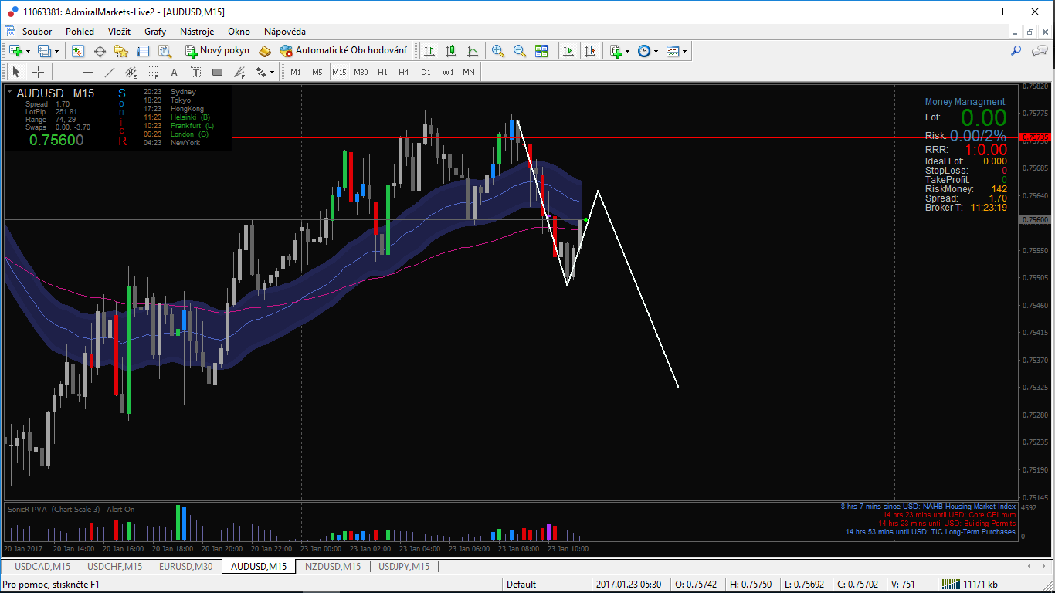Zoom out of the chart
The height and width of the screenshot is (593, 1055).
[520, 51]
